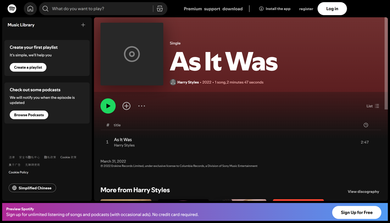Click the track number 1
The height and width of the screenshot is (223, 390).
click(x=107, y=142)
